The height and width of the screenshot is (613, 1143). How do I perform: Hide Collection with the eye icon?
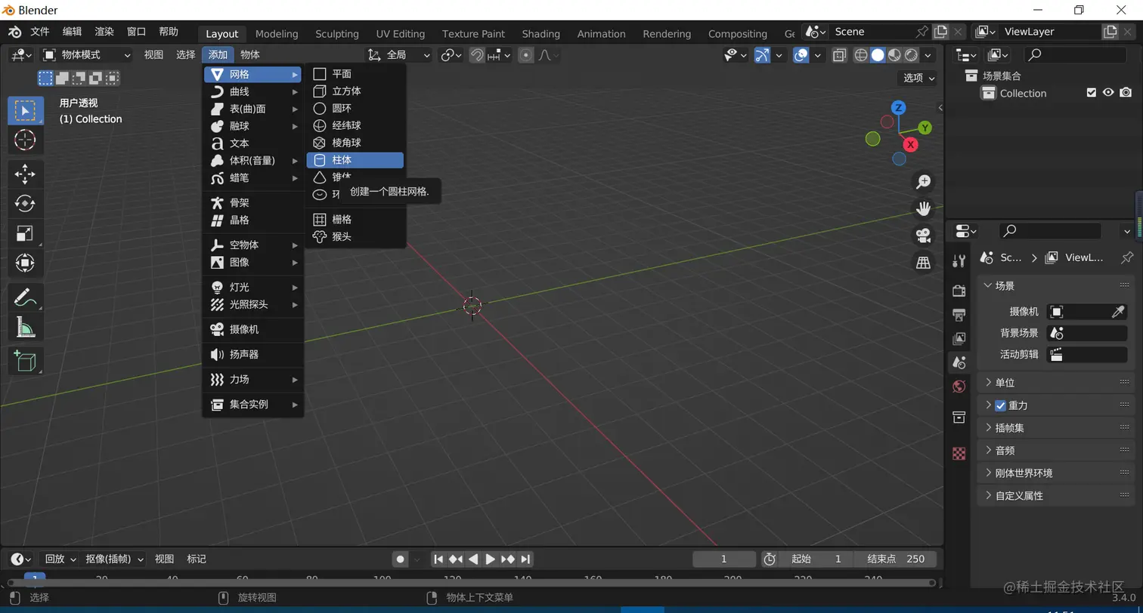point(1108,93)
